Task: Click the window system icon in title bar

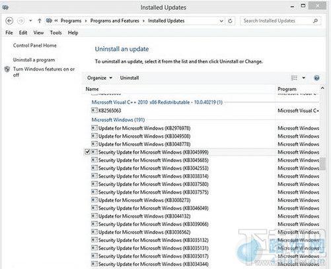Action: click(5, 7)
